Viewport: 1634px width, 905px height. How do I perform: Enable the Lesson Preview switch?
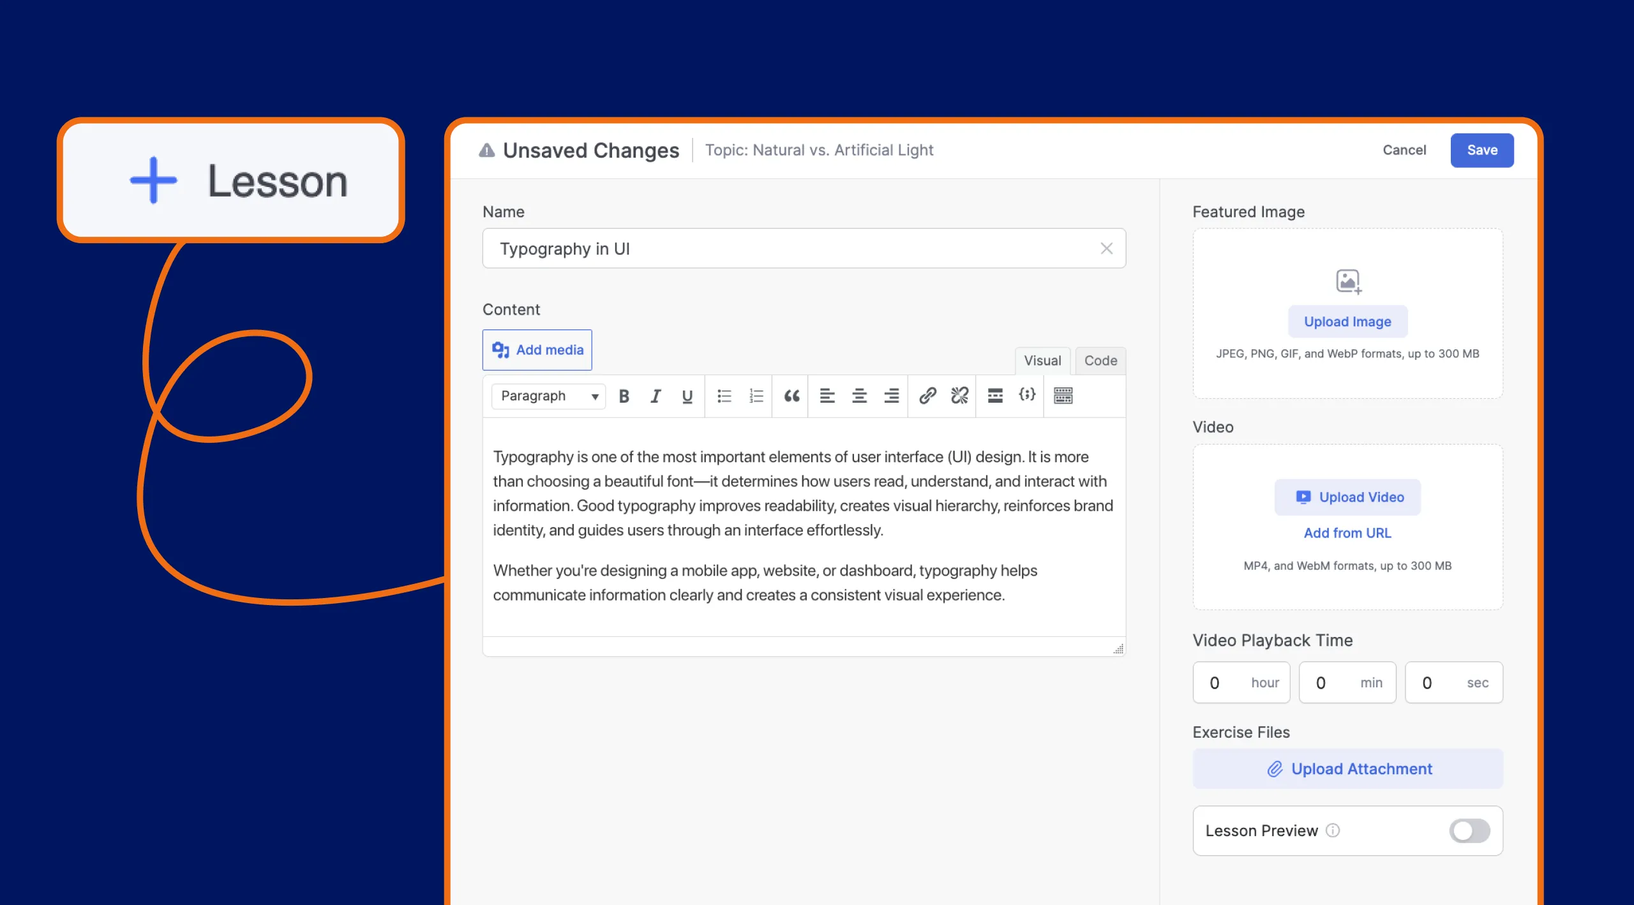tap(1469, 831)
